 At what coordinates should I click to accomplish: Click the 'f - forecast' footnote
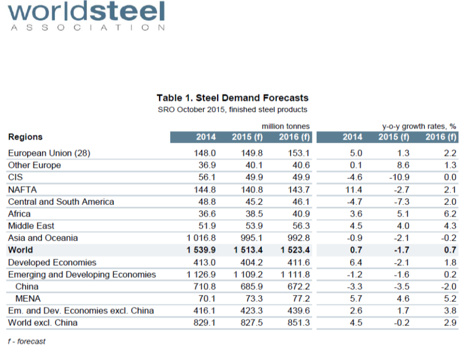(x=27, y=341)
